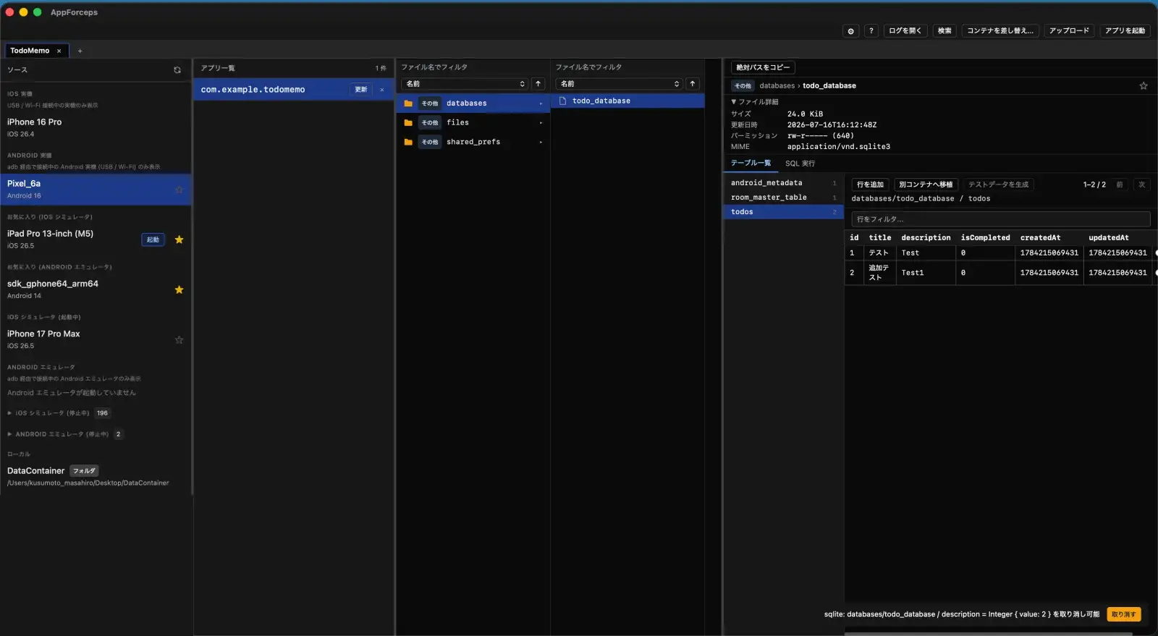1158x636 pixels.
Task: Click the description cell 'Test1'
Action: 926,273
